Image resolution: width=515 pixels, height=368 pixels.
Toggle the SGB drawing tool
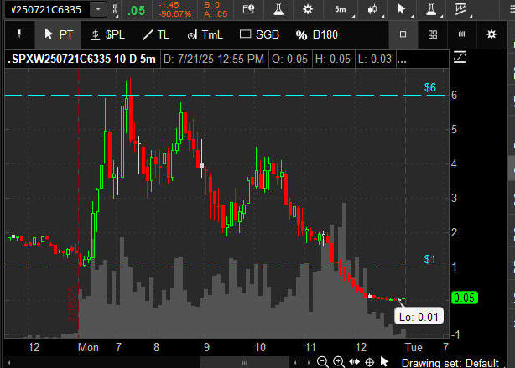[260, 34]
